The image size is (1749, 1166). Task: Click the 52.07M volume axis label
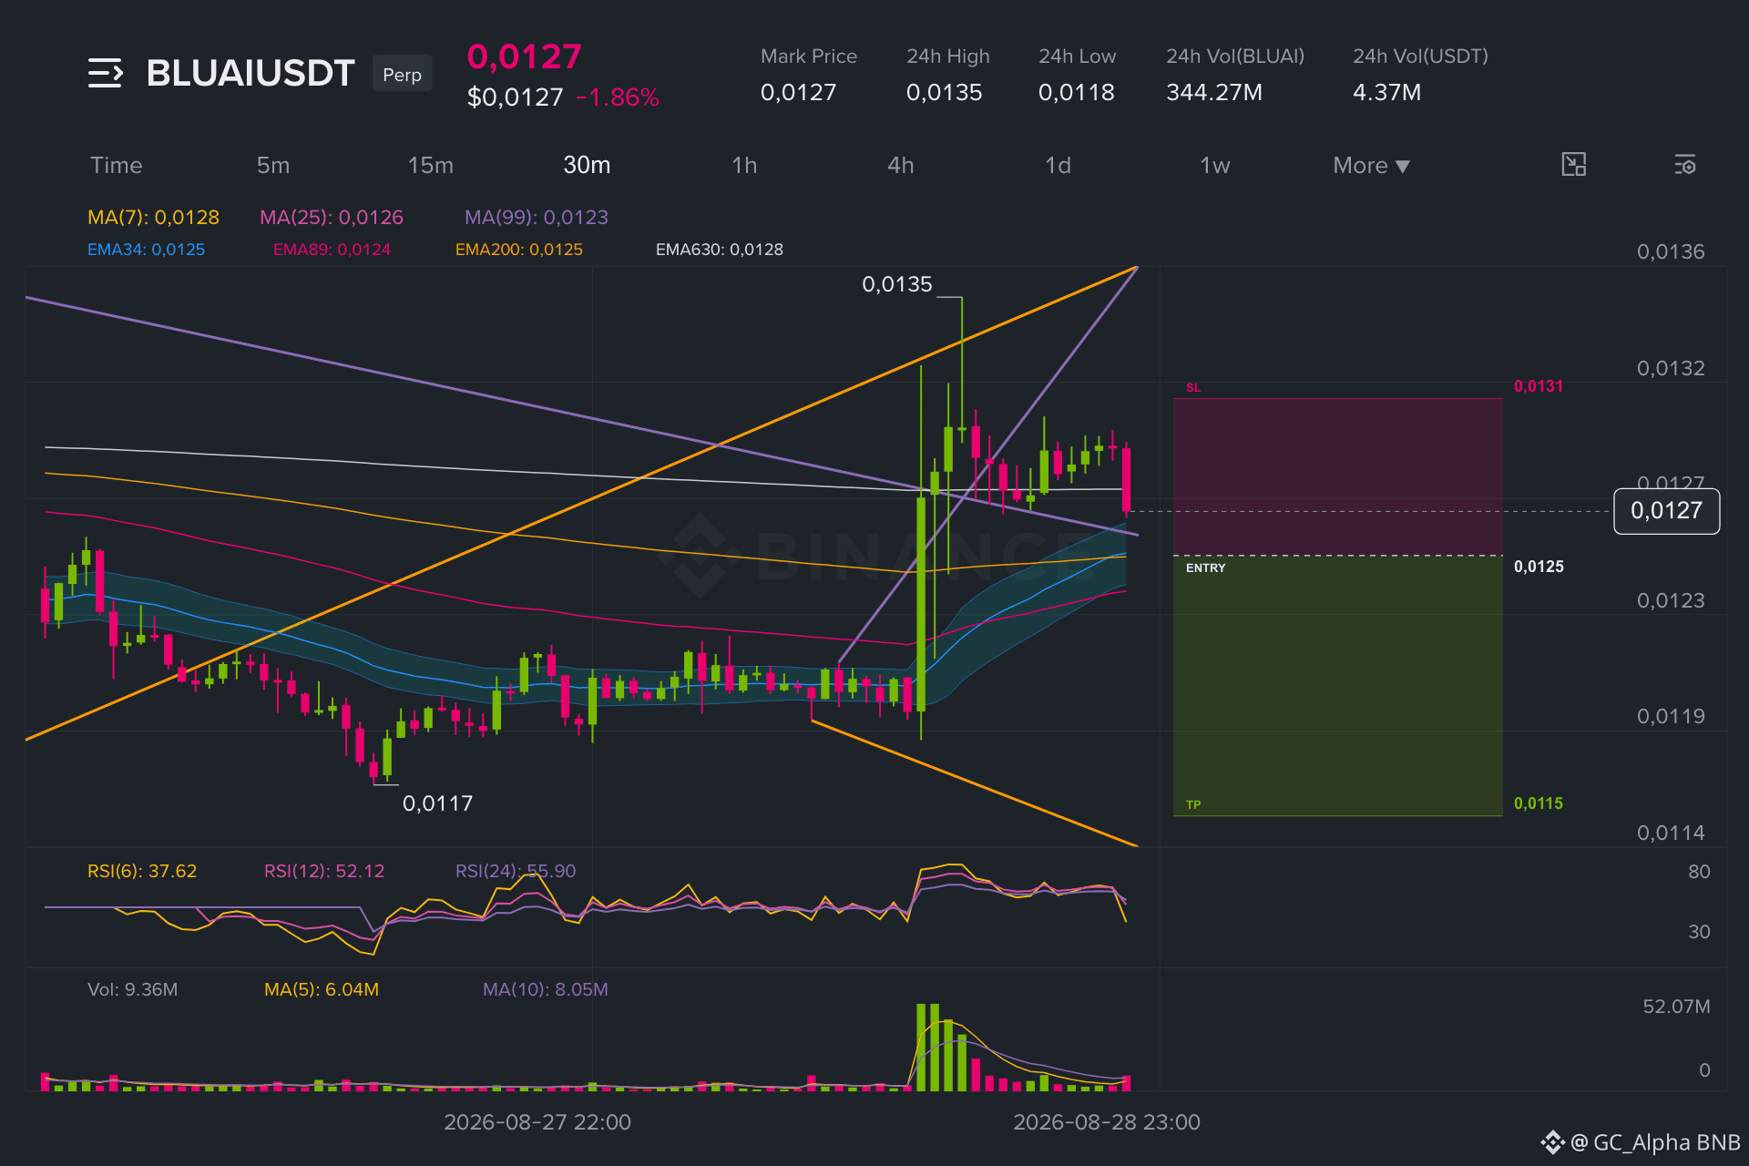coord(1676,1007)
